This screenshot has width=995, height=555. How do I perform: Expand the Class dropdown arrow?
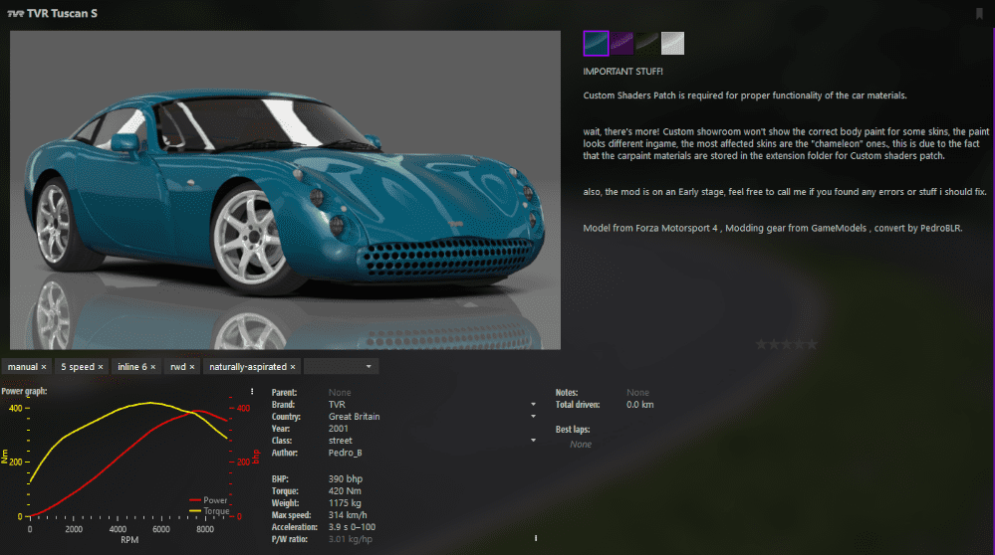533,441
